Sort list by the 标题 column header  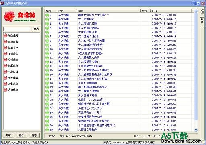point(109,11)
